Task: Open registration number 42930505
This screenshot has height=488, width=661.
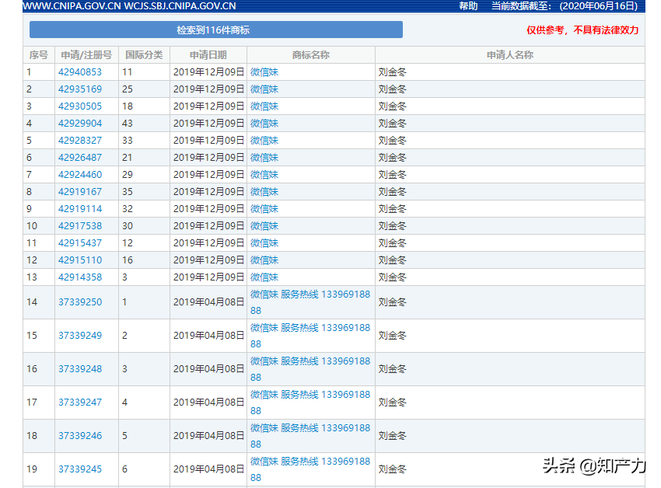Action: coord(80,106)
